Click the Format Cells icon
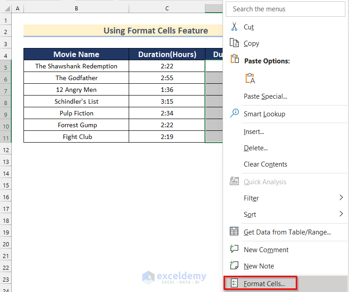 (234, 283)
